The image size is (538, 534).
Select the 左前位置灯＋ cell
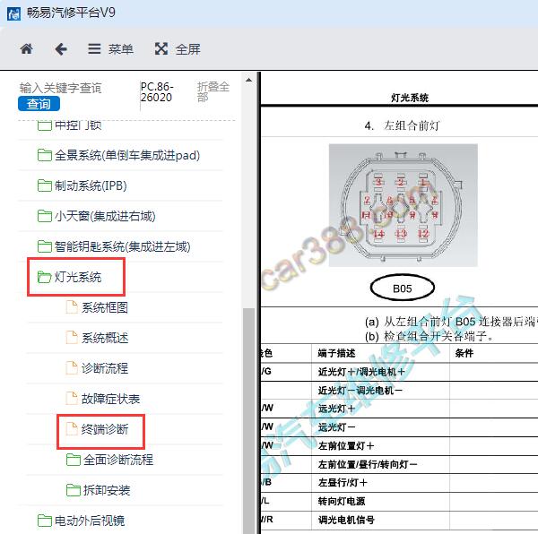click(380, 446)
